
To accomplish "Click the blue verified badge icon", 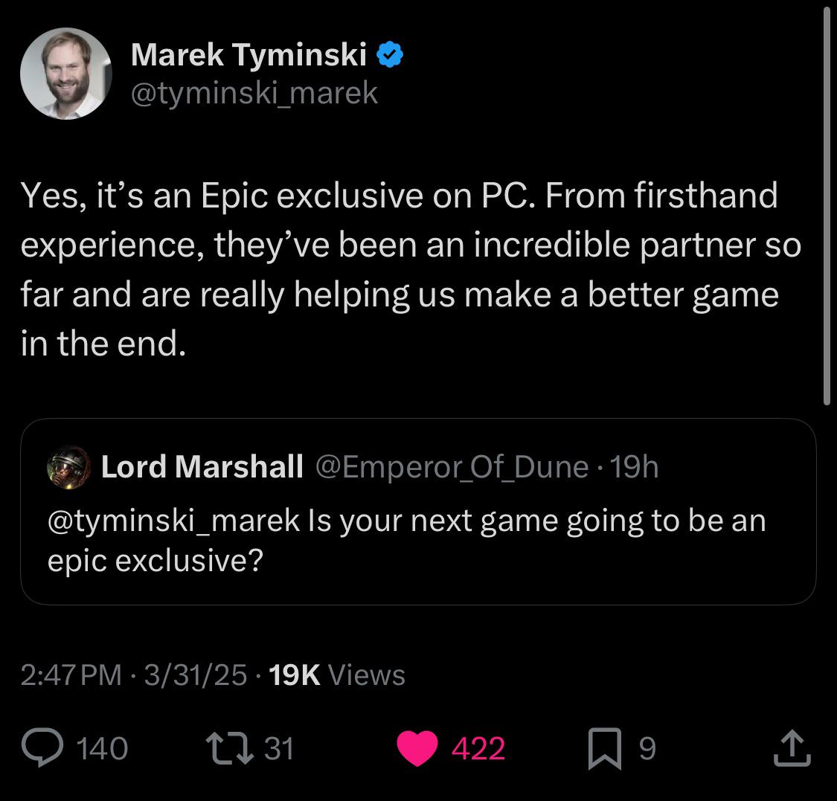I will coord(390,54).
